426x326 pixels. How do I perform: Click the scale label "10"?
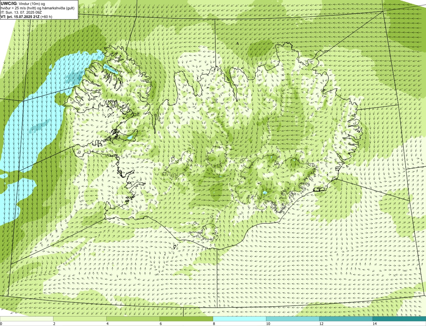tap(268, 324)
